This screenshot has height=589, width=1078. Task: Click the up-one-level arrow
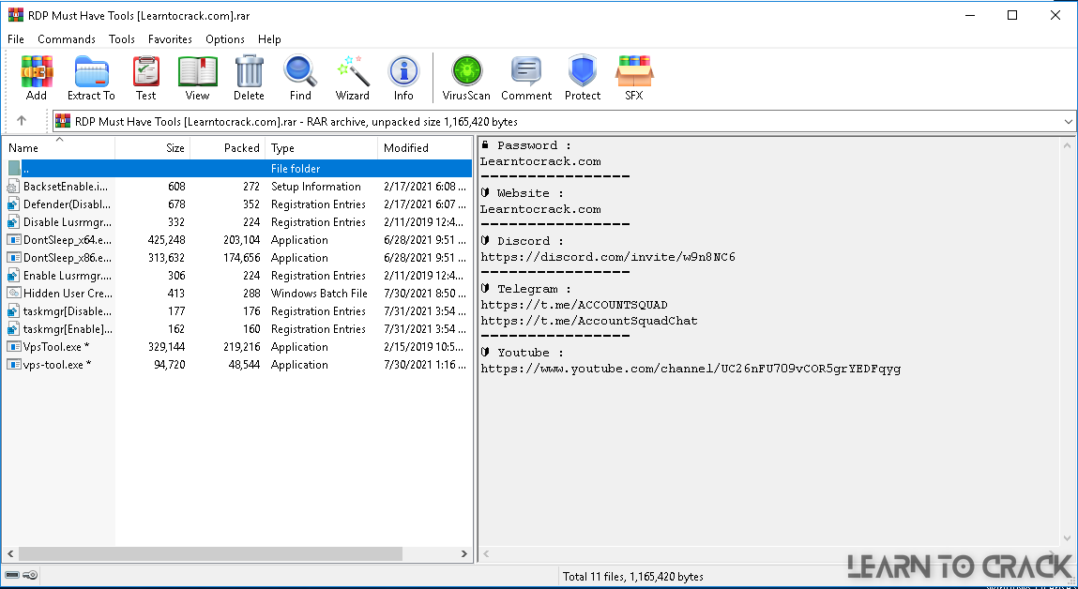20,121
